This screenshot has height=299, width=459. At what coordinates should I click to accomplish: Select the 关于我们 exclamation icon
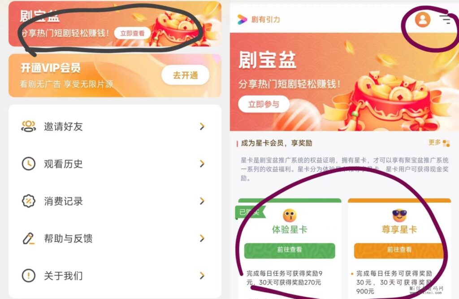pyautogui.click(x=28, y=276)
